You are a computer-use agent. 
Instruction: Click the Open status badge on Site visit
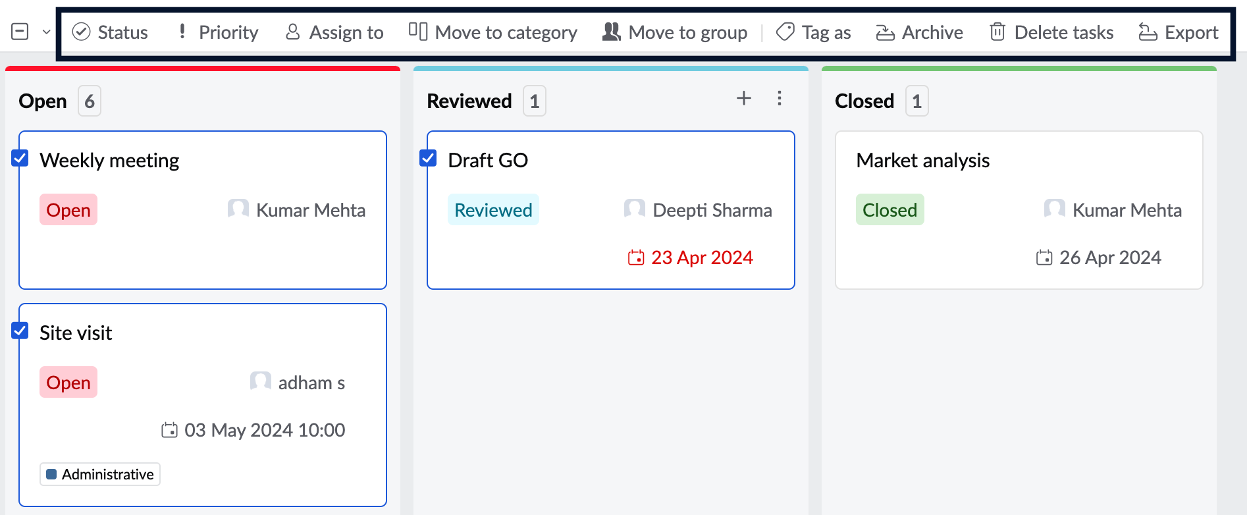68,382
